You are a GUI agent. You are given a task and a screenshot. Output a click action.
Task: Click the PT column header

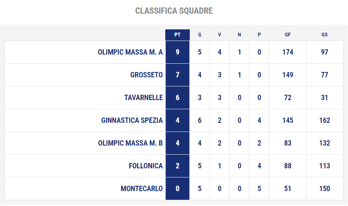pos(177,35)
